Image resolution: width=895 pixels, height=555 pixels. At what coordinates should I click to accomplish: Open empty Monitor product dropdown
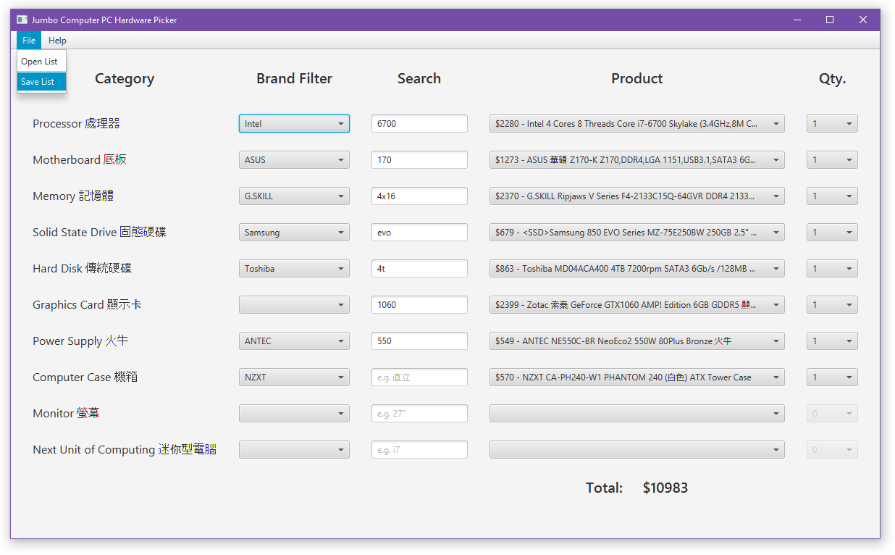(637, 414)
